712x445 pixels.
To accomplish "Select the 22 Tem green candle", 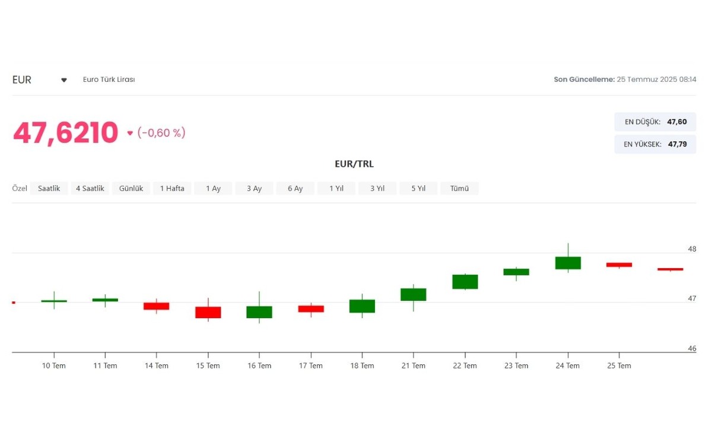I will [465, 282].
